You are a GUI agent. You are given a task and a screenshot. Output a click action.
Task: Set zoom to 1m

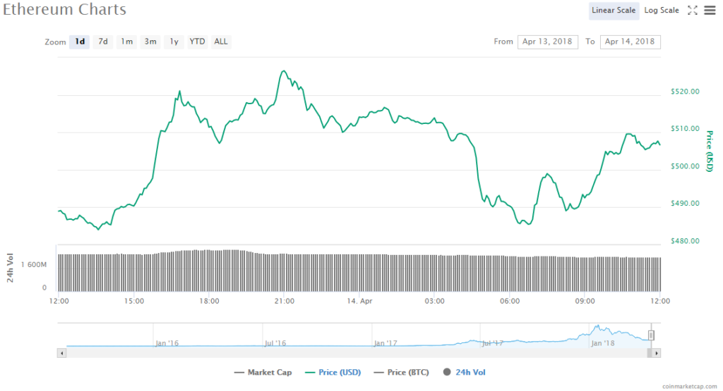coord(126,42)
